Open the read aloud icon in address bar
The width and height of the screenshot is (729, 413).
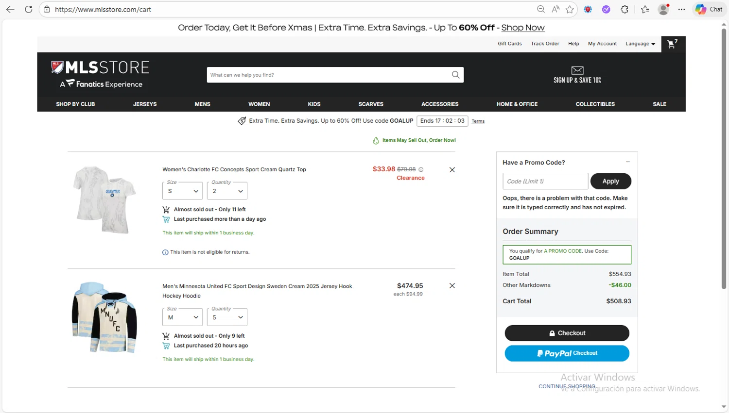(x=555, y=9)
